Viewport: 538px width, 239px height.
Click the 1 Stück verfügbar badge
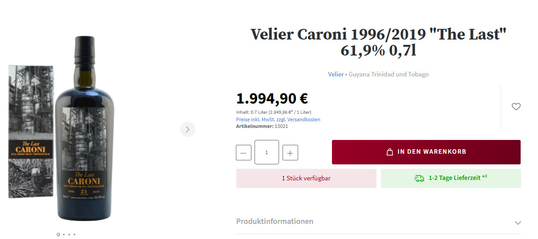click(x=306, y=179)
